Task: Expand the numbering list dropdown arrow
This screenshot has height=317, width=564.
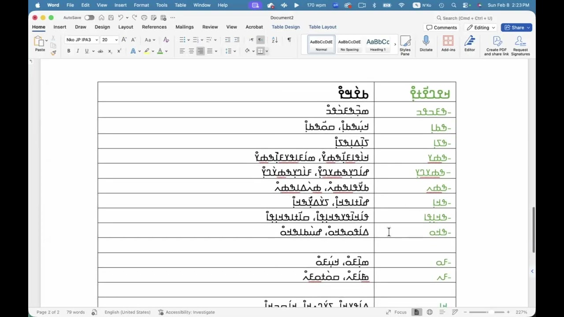Action: click(x=202, y=40)
